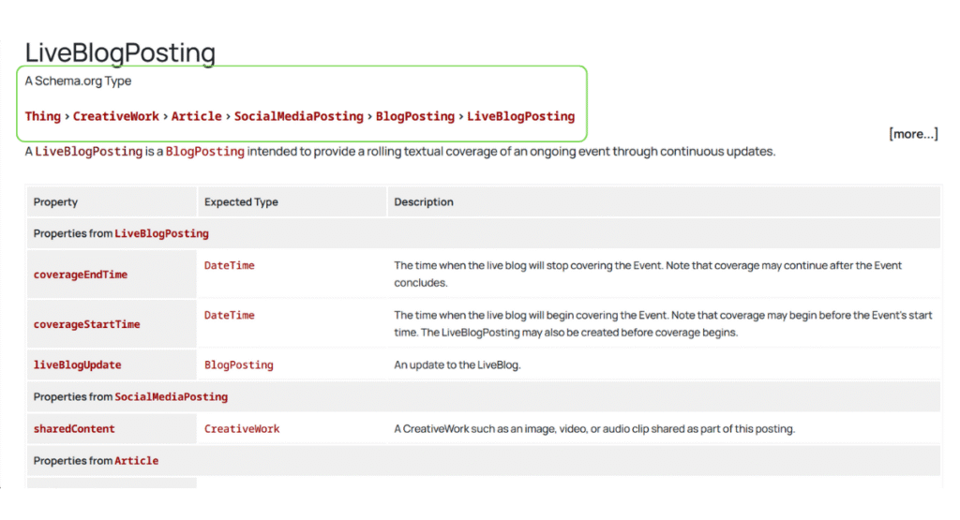This screenshot has width=960, height=520.
Task: Click DateTime type in the coverageEndTime row
Action: click(229, 266)
